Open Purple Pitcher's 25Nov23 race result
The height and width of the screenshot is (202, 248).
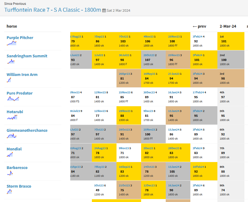174,37
